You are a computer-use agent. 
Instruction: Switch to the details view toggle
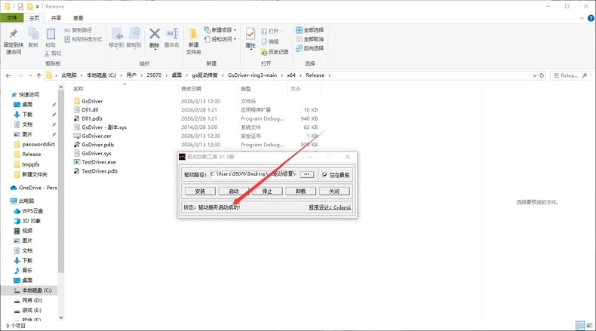(x=580, y=326)
